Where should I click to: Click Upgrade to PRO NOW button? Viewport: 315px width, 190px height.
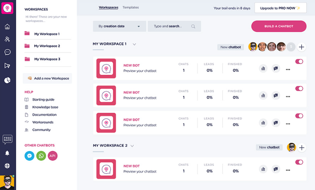(280, 8)
